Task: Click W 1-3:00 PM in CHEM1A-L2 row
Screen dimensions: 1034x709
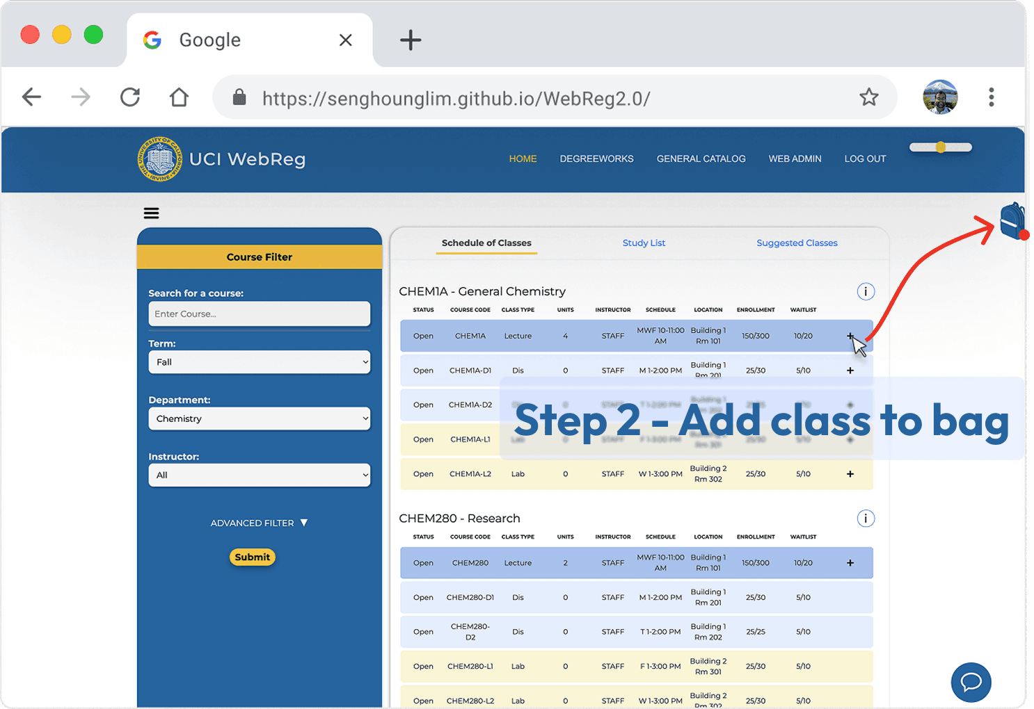Action: coord(660,474)
